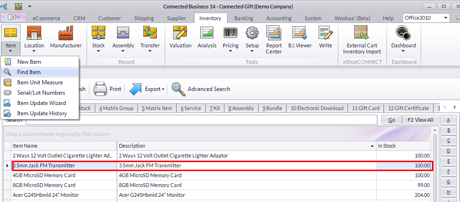Screen dimensions: 460x202
Task: Click the F2 View All button
Action: [420, 120]
